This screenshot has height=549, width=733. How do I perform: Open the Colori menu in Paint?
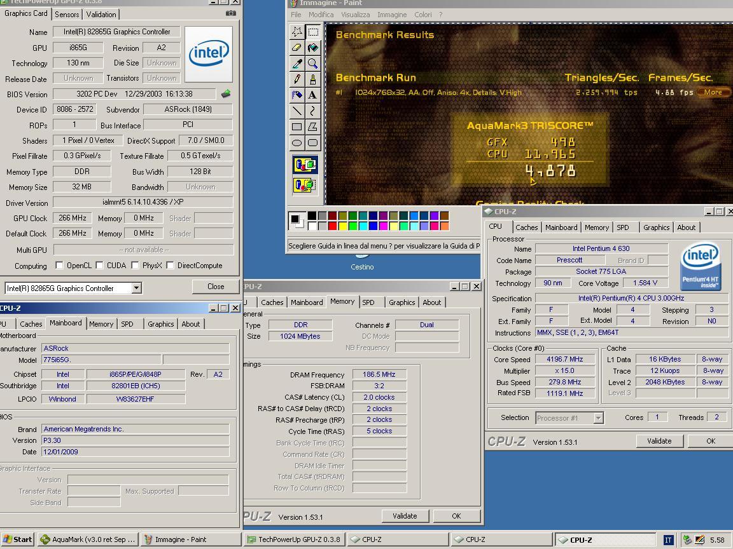click(x=422, y=15)
